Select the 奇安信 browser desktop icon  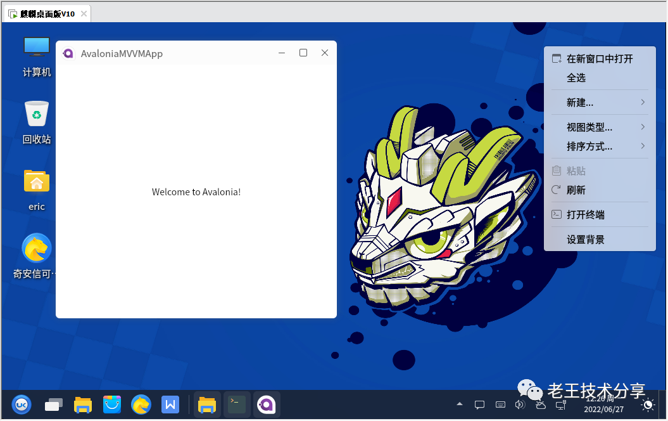35,256
